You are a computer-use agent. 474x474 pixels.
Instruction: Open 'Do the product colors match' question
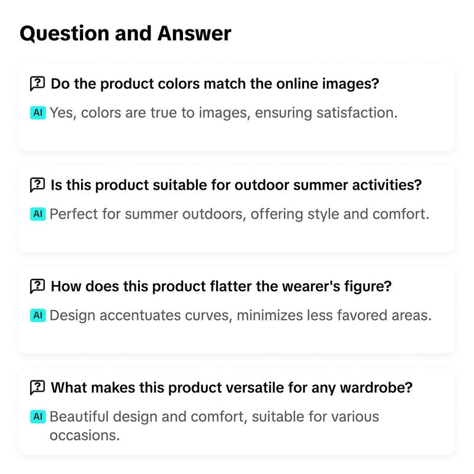click(214, 84)
